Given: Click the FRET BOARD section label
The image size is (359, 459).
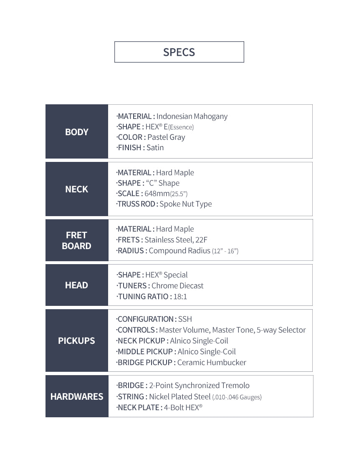Looking at the screenshot, I should (x=77, y=240).
